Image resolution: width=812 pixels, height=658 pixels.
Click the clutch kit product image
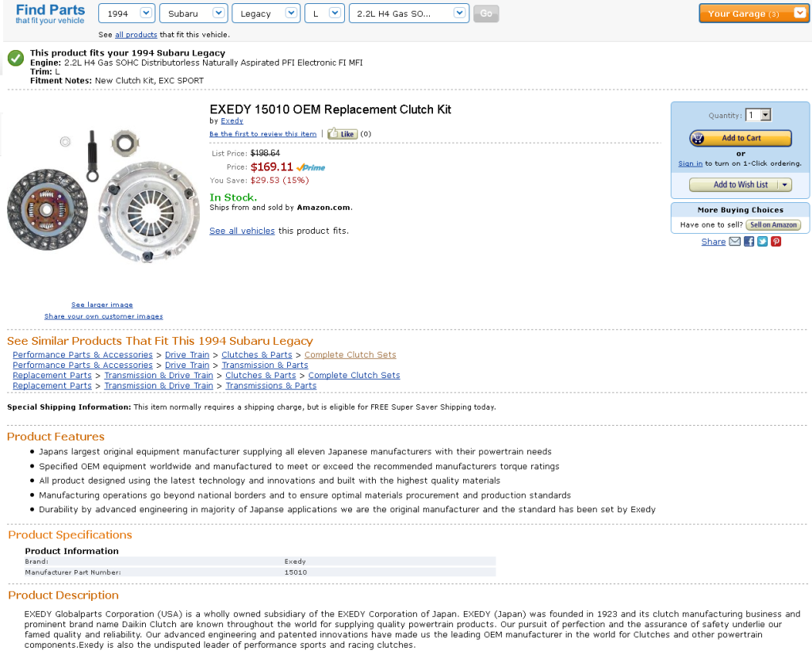[x=103, y=196]
